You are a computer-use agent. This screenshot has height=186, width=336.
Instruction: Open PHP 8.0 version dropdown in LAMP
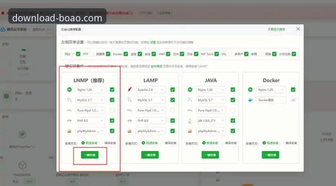point(151,121)
